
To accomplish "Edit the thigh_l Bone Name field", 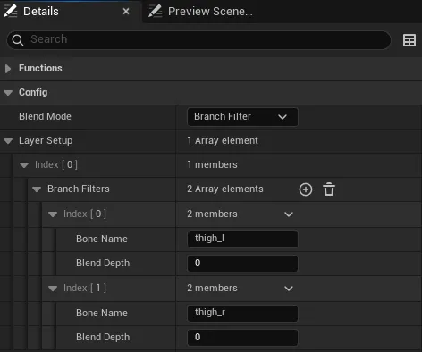I will coord(242,239).
